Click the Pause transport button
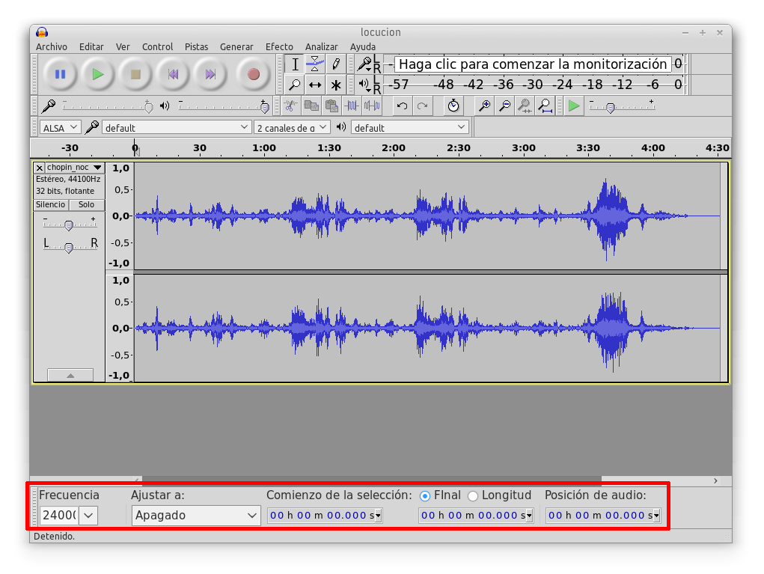The height and width of the screenshot is (574, 764). point(61,74)
